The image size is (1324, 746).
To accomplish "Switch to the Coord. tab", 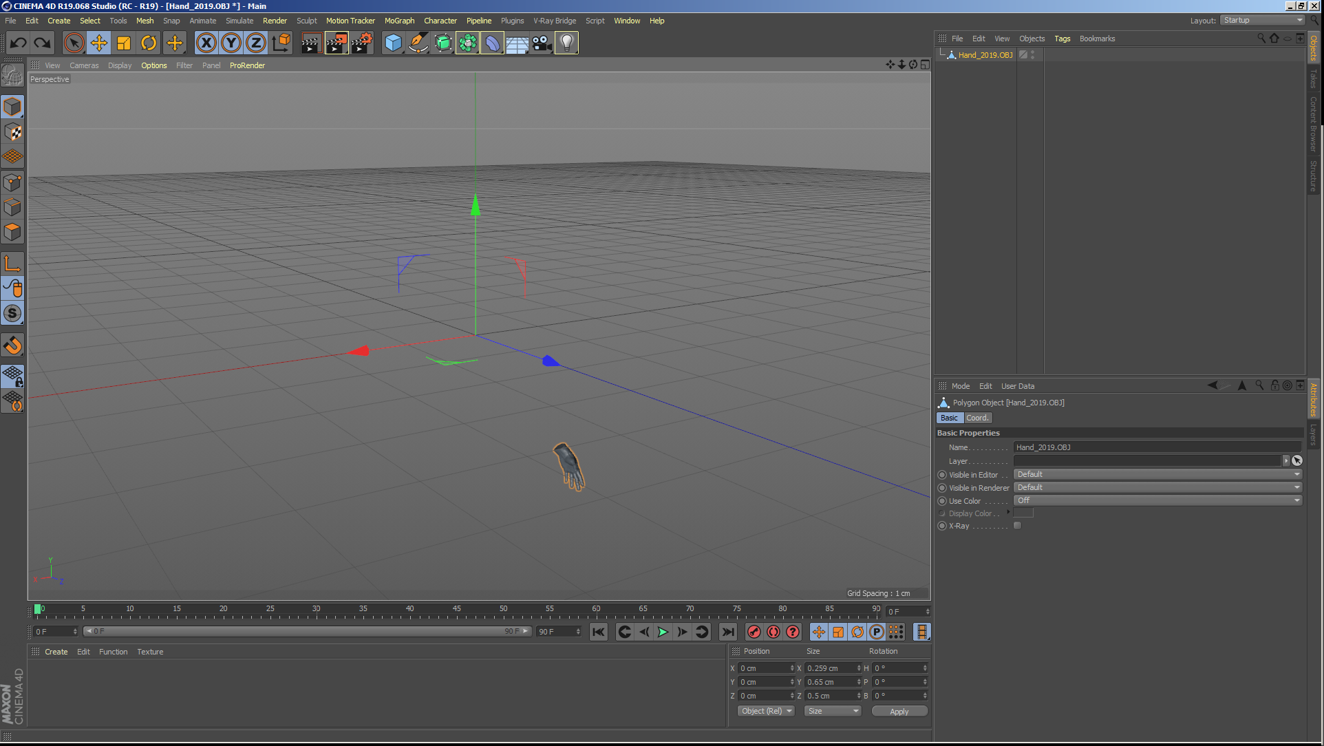I will [x=977, y=418].
